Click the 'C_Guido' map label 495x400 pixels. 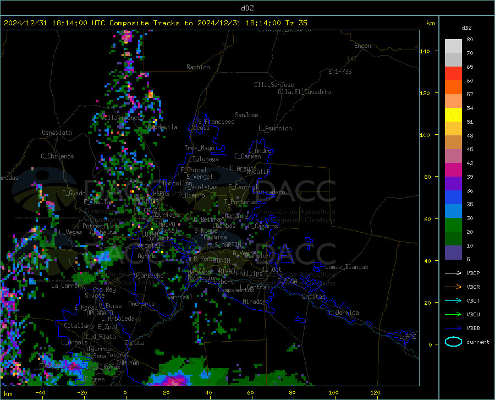74,193
